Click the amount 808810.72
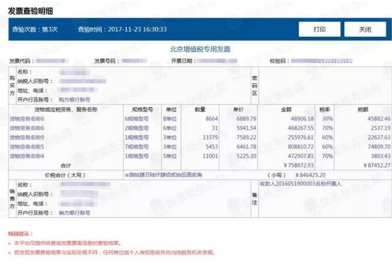392x273 pixels. (x=301, y=147)
